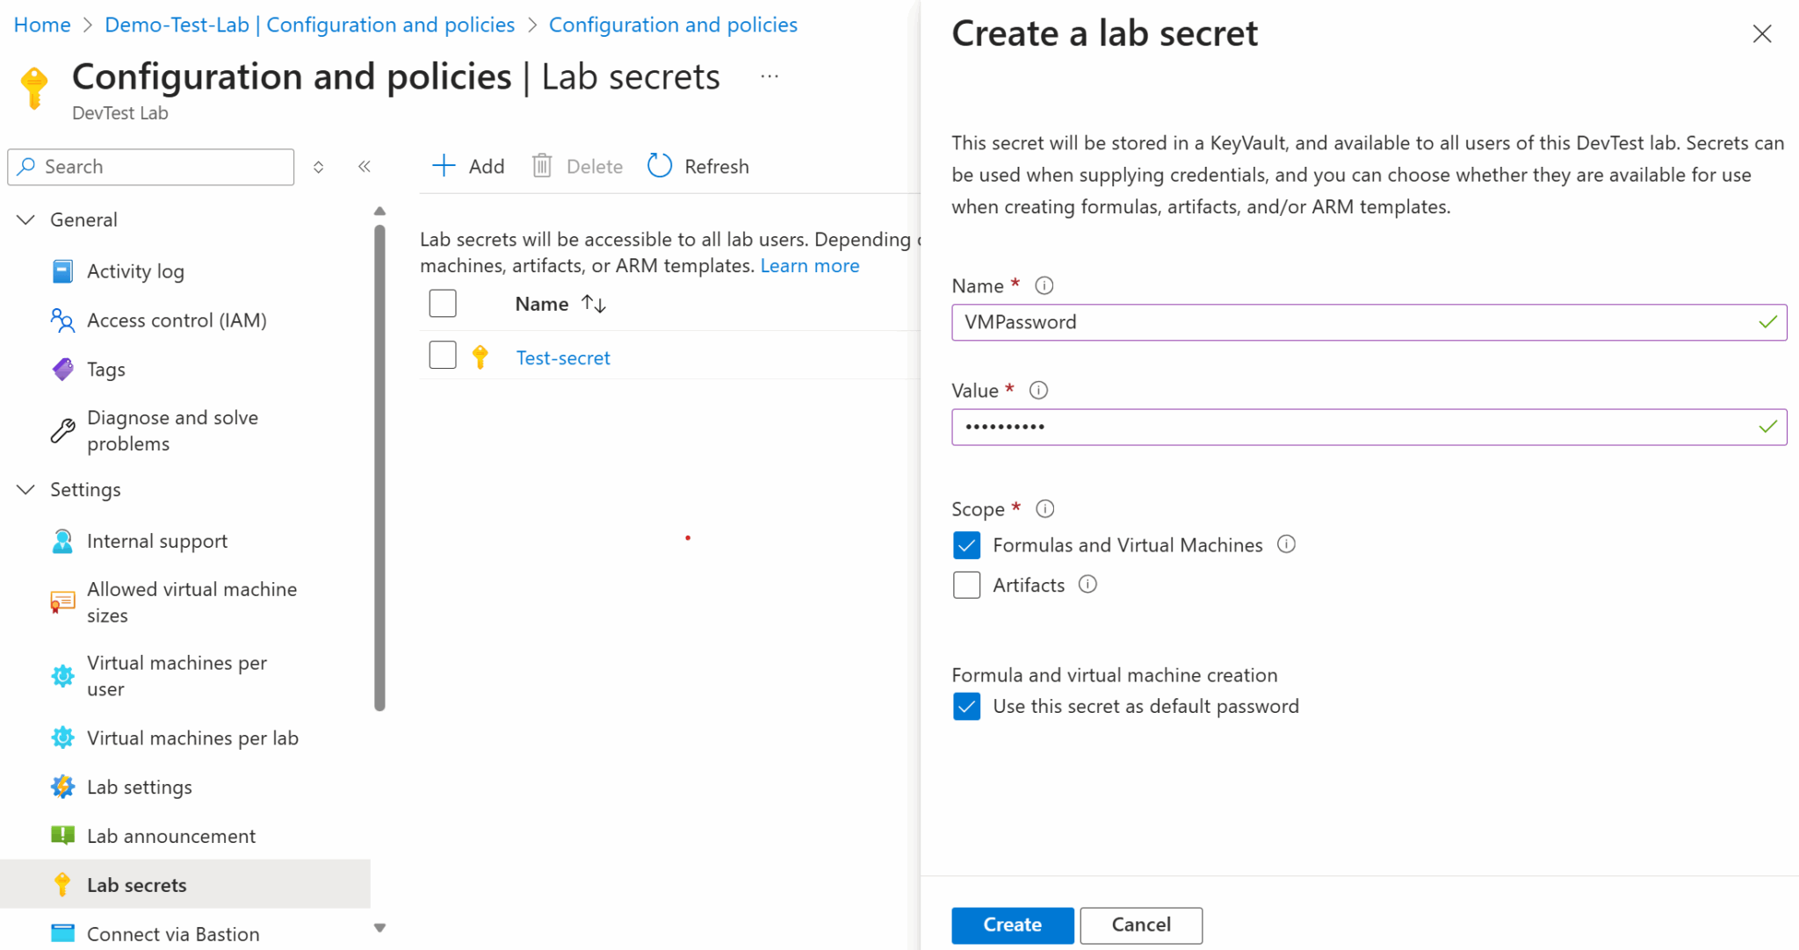Image resolution: width=1799 pixels, height=950 pixels.
Task: Uncheck Use this secret as default password
Action: coord(966,706)
